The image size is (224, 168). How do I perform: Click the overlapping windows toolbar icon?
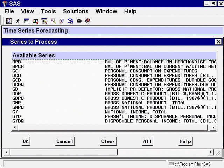[x=70, y=21]
